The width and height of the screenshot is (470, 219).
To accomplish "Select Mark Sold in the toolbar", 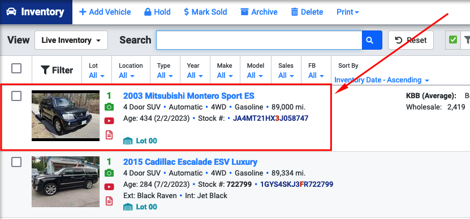I will coord(205,12).
